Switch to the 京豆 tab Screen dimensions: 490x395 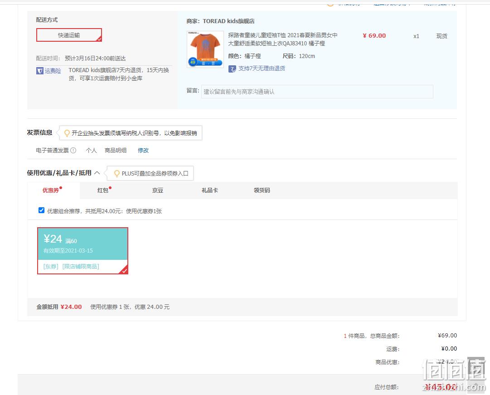point(157,190)
